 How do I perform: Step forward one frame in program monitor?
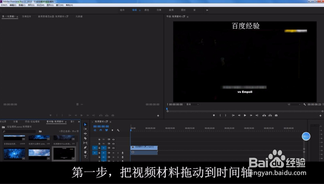pos(251,116)
